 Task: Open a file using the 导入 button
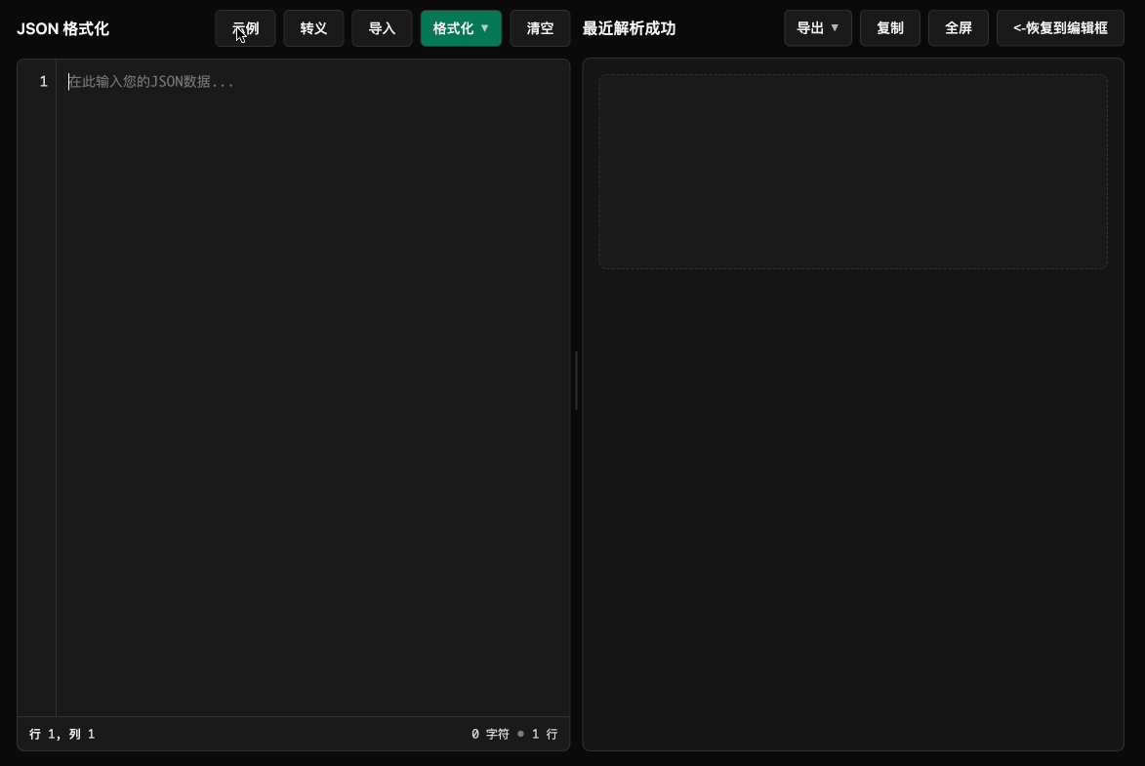(x=382, y=28)
